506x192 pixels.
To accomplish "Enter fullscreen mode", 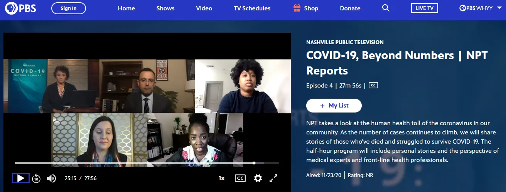I will [273, 178].
